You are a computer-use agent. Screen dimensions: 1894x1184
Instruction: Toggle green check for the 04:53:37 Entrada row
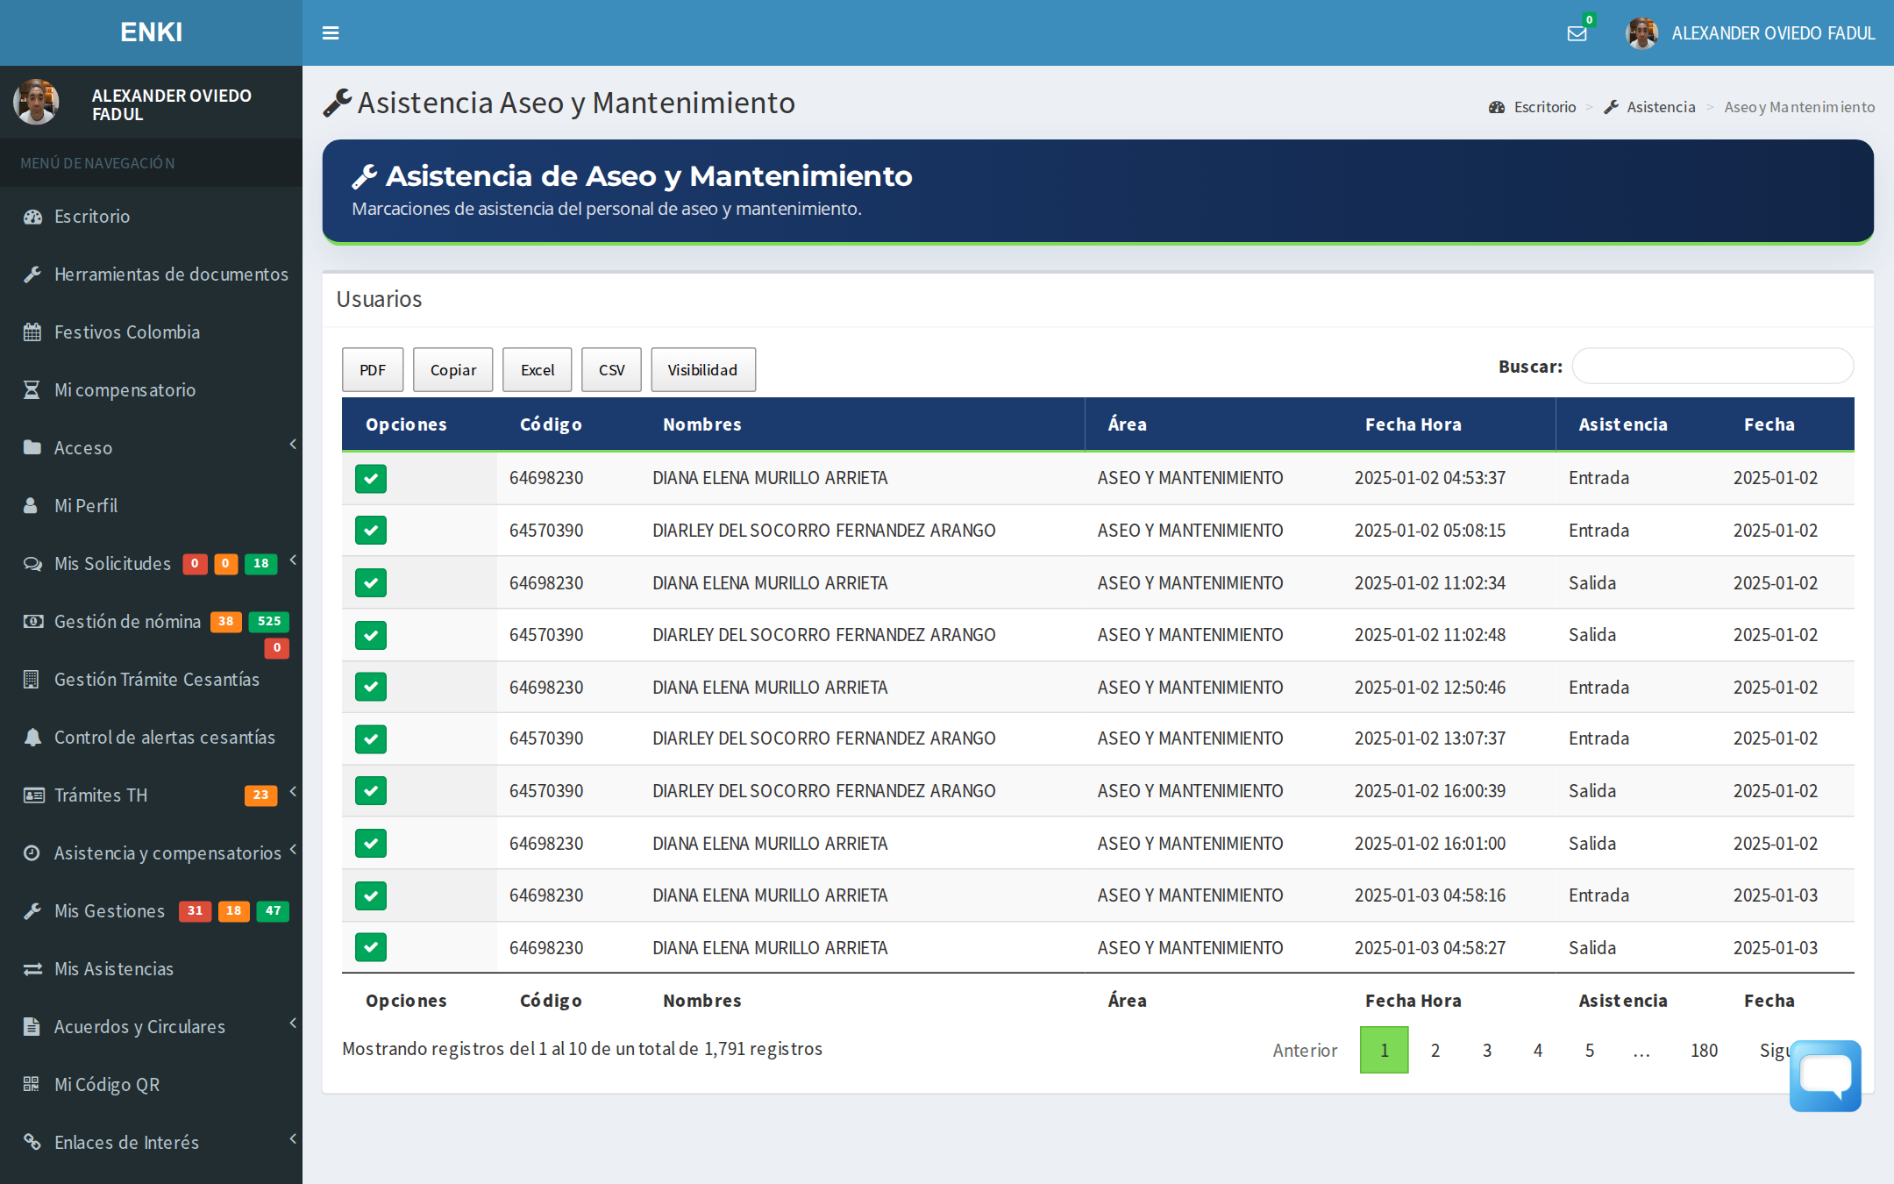pyautogui.click(x=371, y=479)
